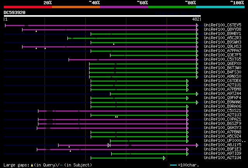Click the purple alignment bar of UniRef100_C5XTG5
248x168 pixels.
(x=133, y=60)
